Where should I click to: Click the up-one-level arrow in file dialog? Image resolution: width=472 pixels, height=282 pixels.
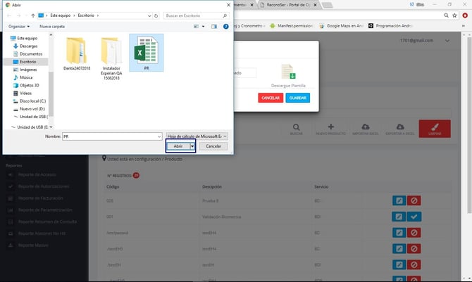33,14
